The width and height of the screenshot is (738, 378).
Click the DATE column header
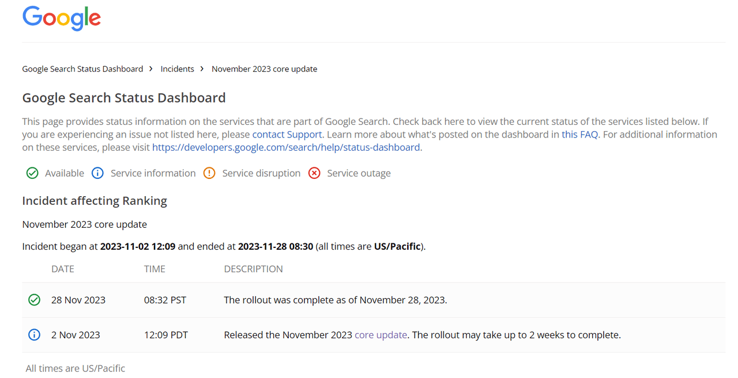coord(63,269)
